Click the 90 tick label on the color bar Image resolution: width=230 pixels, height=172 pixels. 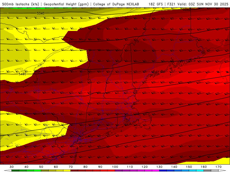coord(100,167)
